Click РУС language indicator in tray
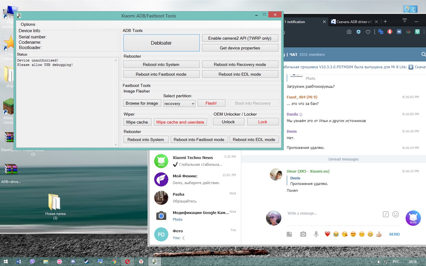 (396, 262)
